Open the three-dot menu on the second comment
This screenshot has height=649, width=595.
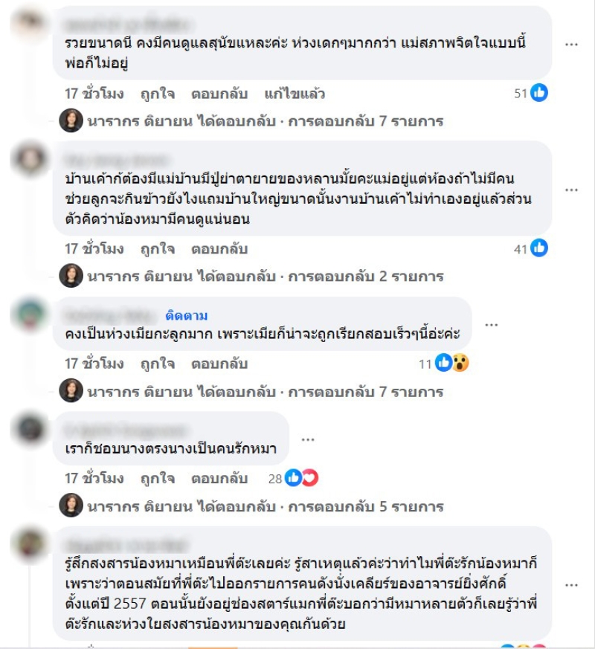pyautogui.click(x=571, y=190)
